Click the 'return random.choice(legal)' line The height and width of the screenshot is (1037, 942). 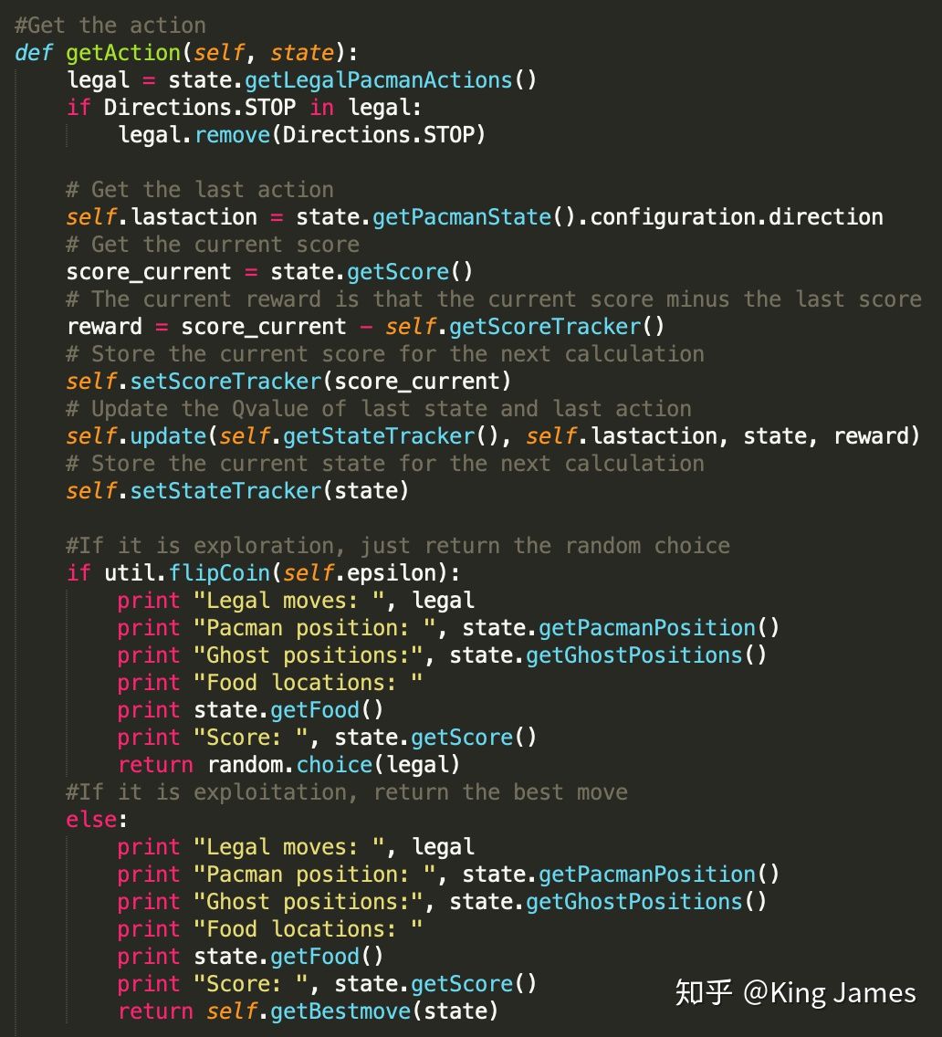[x=289, y=765]
